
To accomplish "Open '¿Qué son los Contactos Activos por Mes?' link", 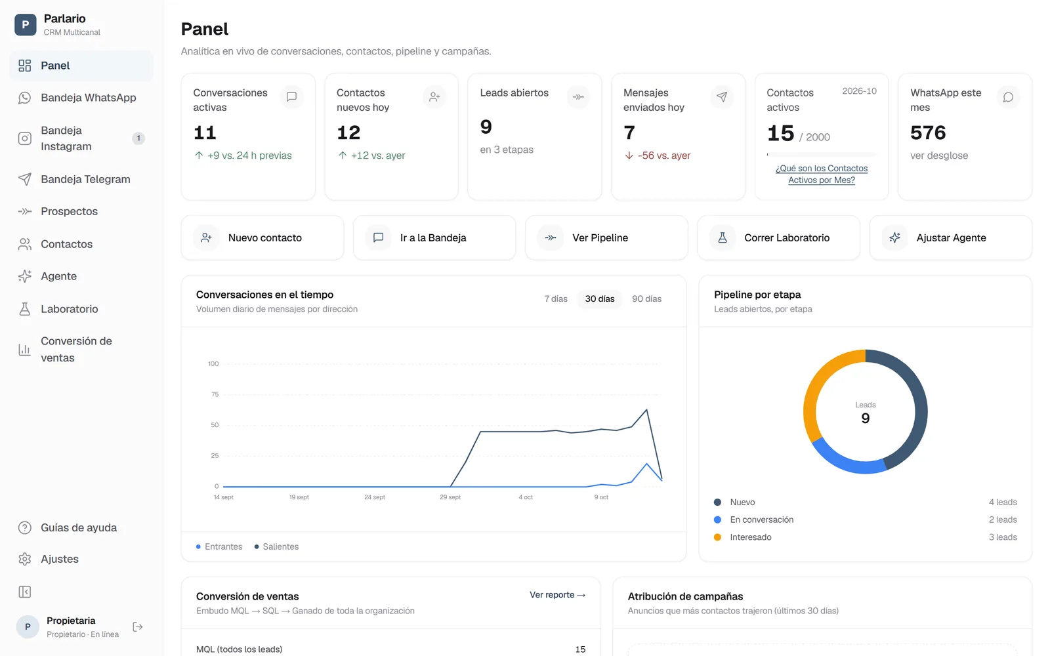I will (x=822, y=174).
